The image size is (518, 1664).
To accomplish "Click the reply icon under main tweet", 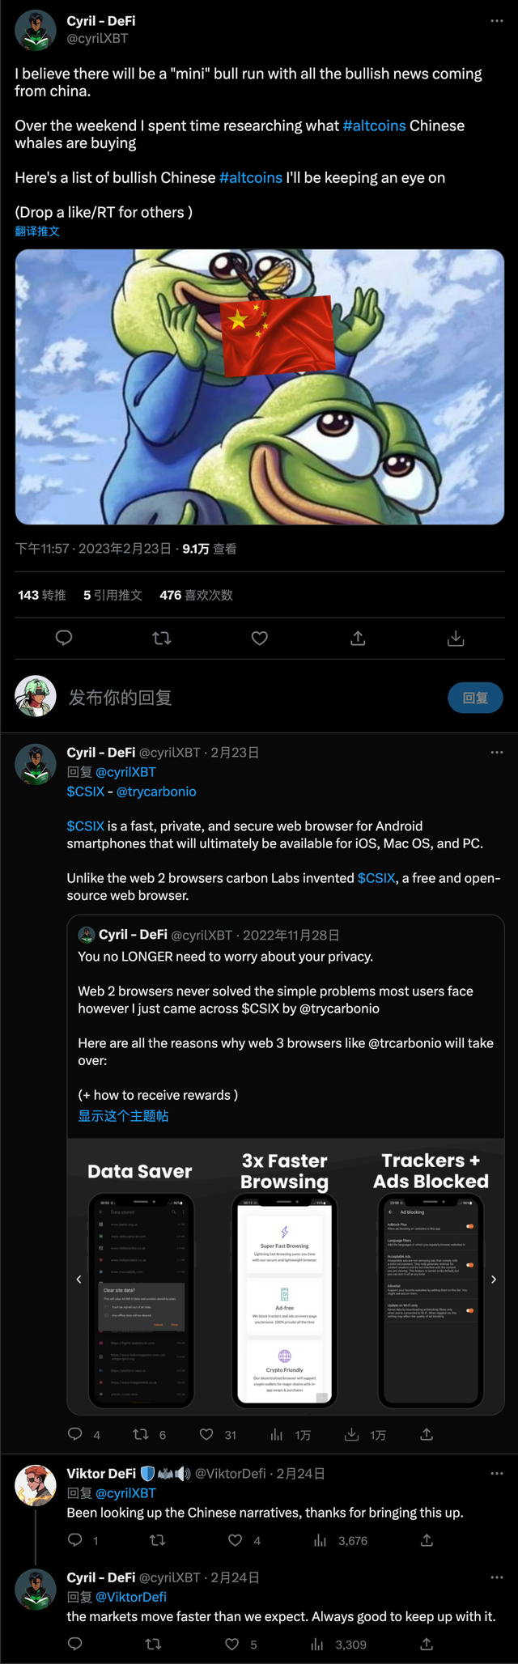I will pos(64,639).
